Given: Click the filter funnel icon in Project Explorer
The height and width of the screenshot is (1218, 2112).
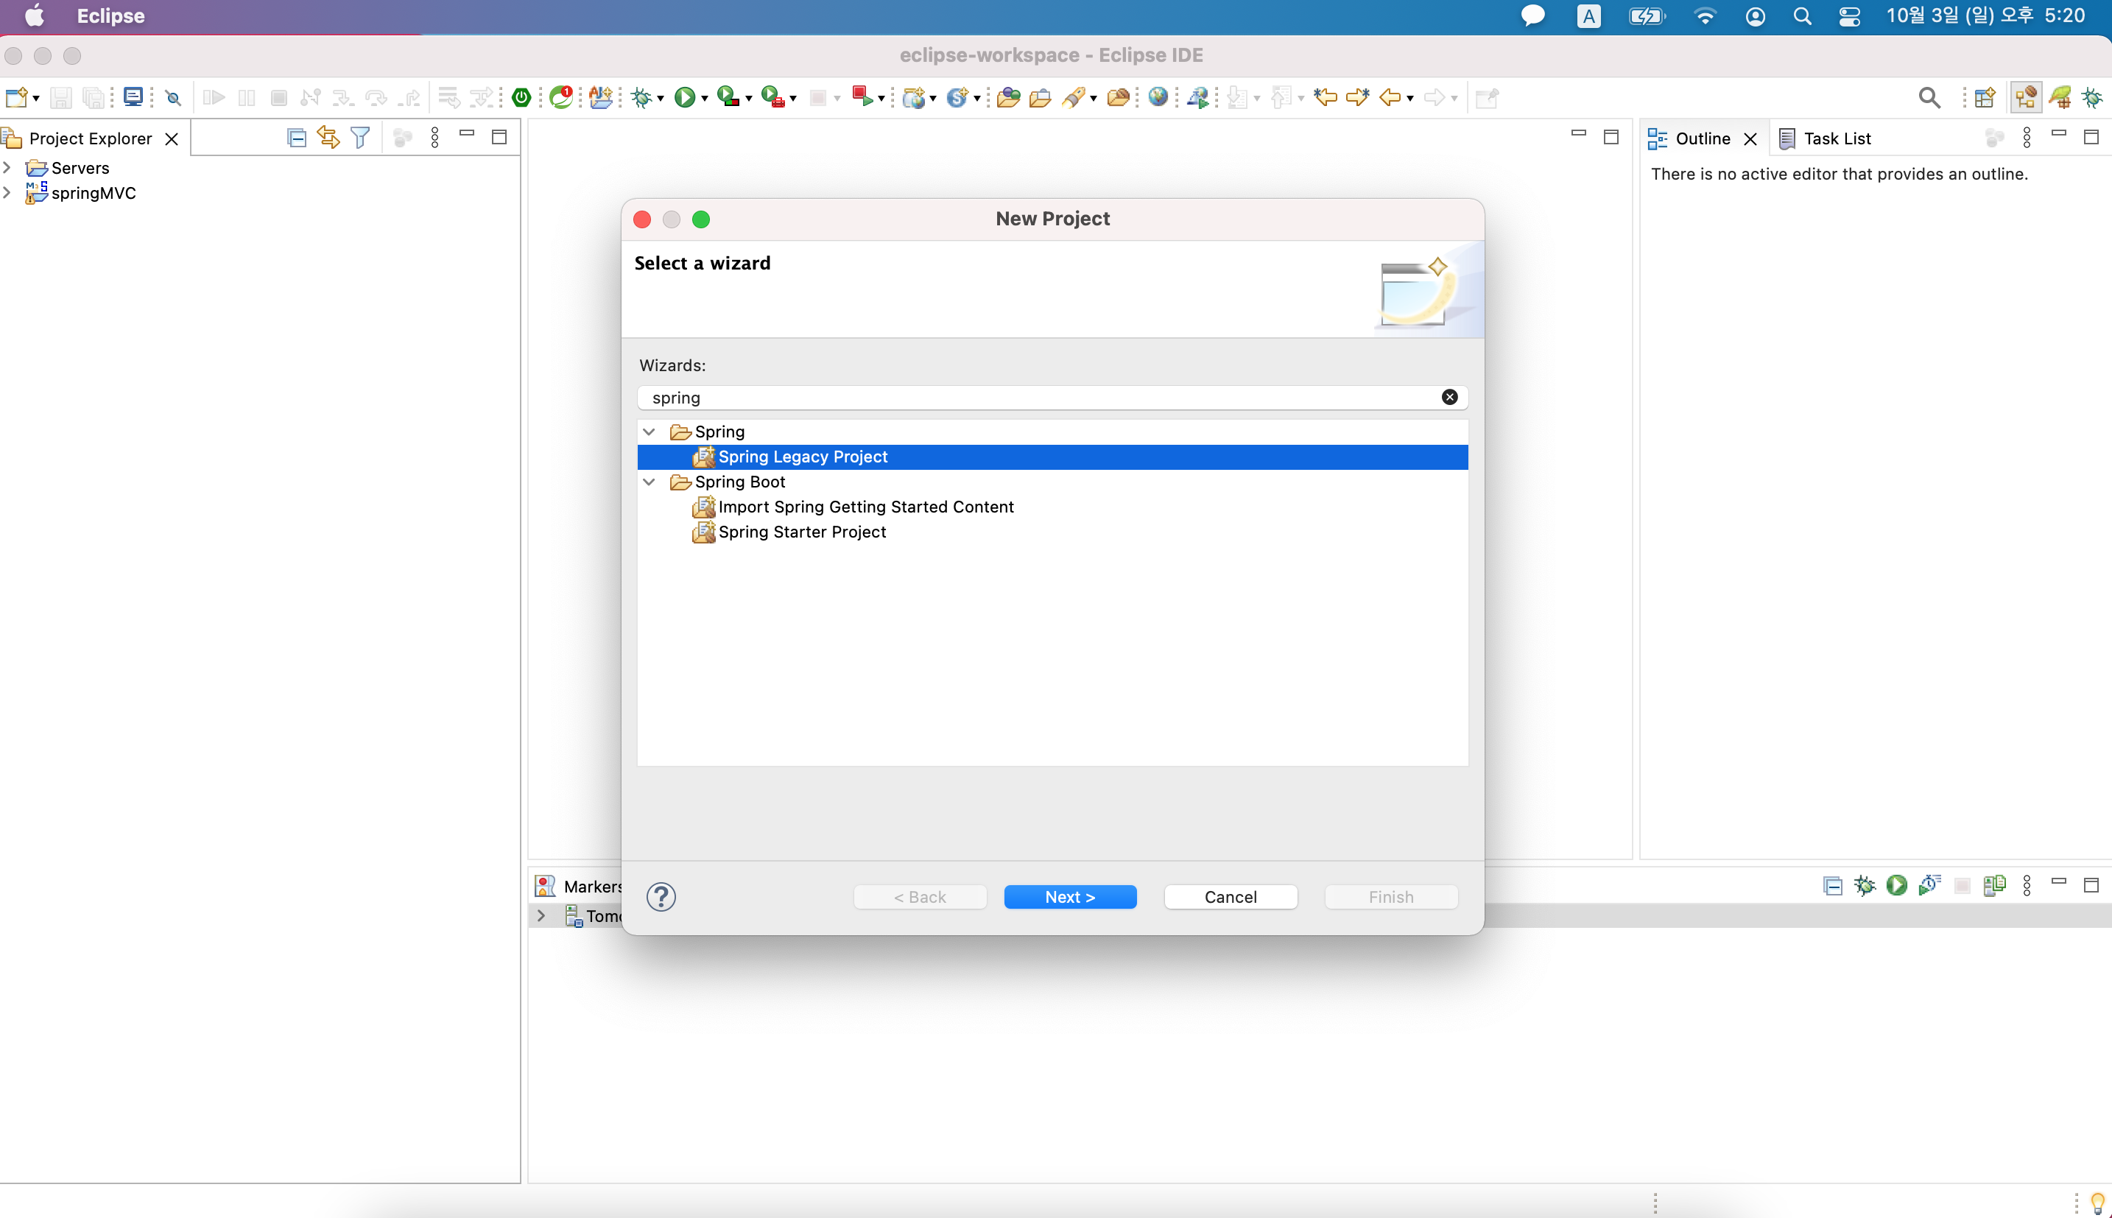Looking at the screenshot, I should 361,138.
